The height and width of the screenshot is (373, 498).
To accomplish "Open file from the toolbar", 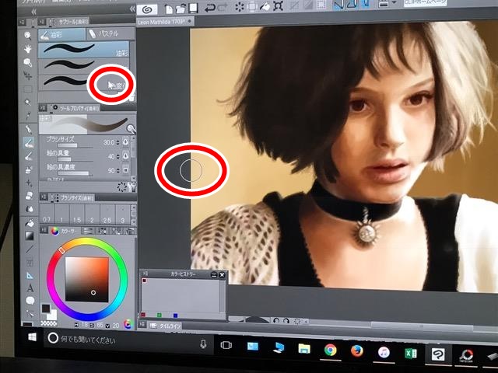I will tap(181, 9).
